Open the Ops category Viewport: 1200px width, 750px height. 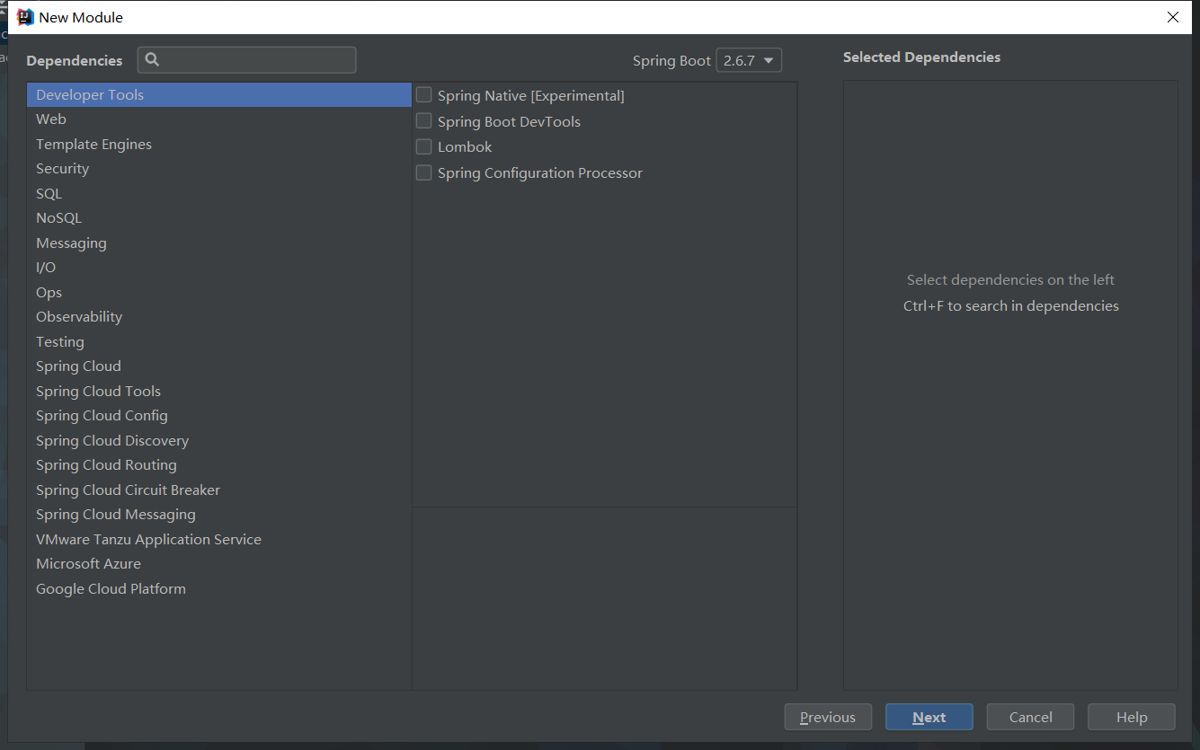(x=219, y=292)
